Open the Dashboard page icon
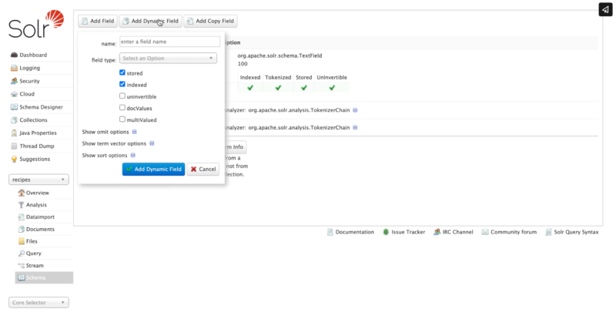 click(x=14, y=55)
